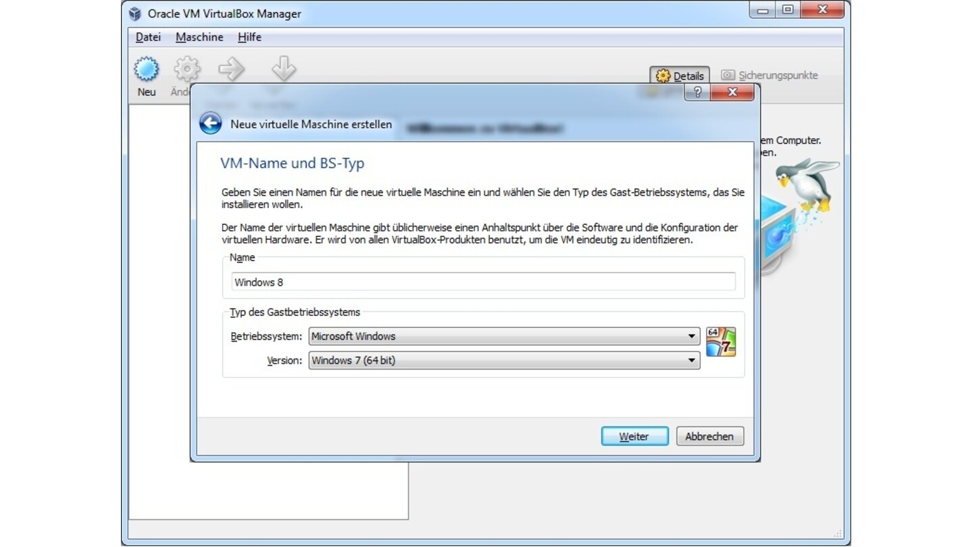
Task: Open the Maschine menu
Action: 199,37
